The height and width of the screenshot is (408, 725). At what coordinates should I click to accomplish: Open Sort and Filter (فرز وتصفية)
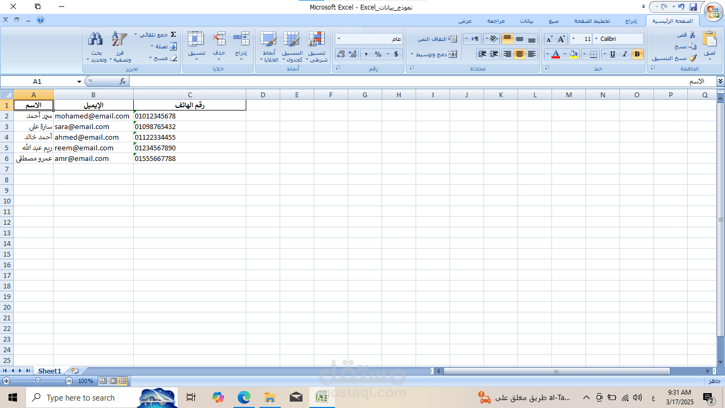coord(119,47)
